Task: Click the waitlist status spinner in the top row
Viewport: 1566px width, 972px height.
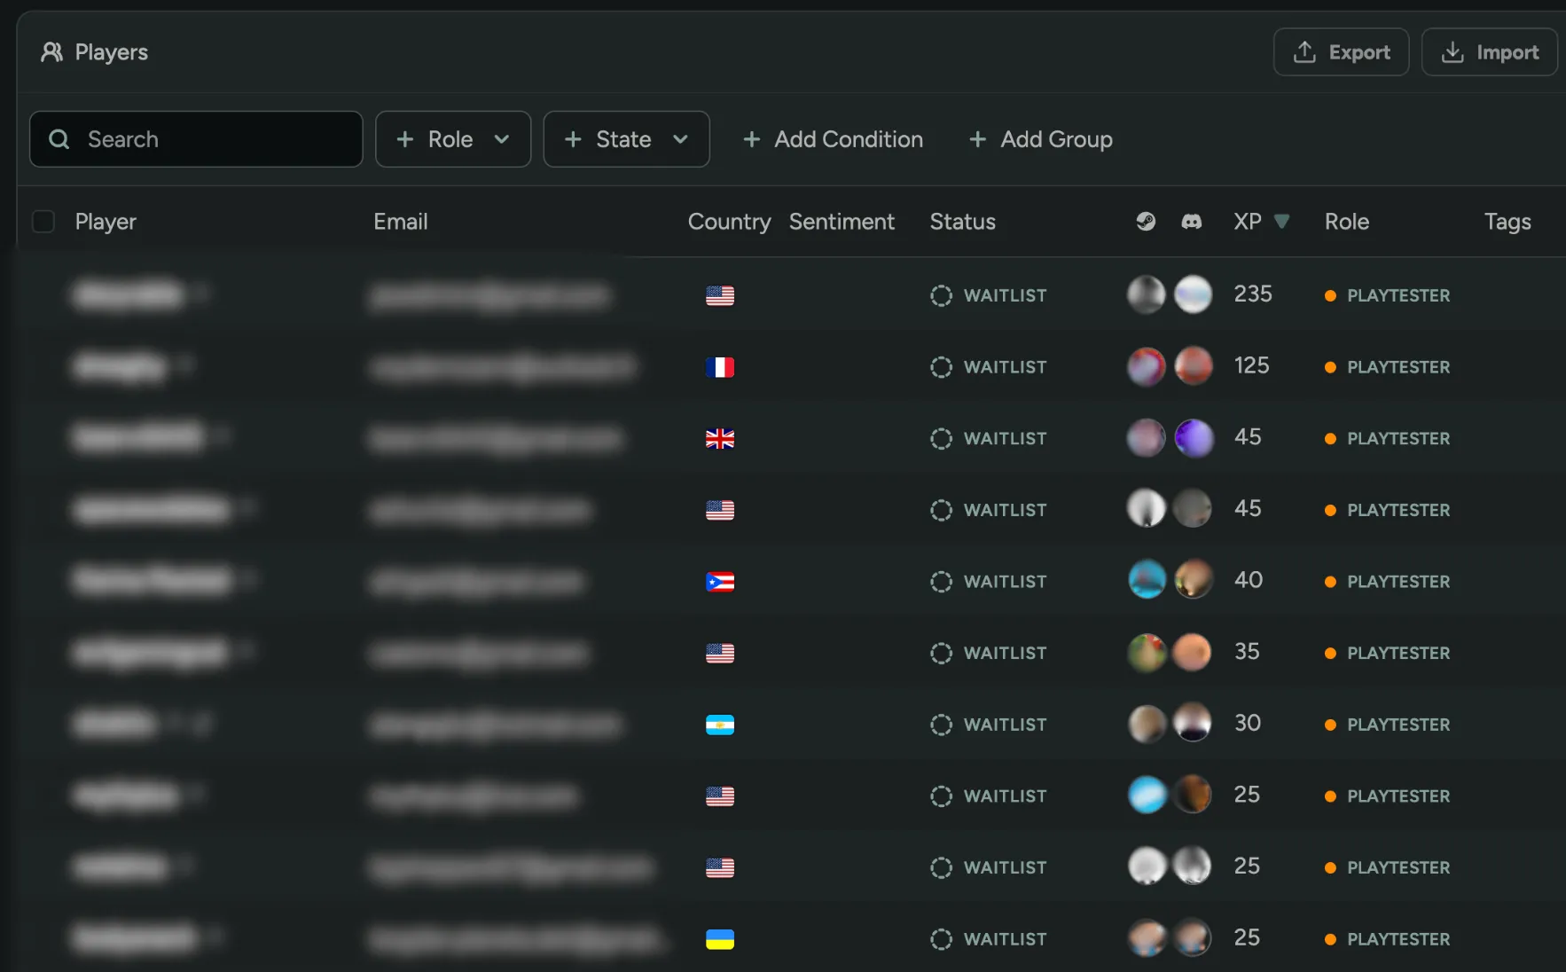Action: pos(940,295)
